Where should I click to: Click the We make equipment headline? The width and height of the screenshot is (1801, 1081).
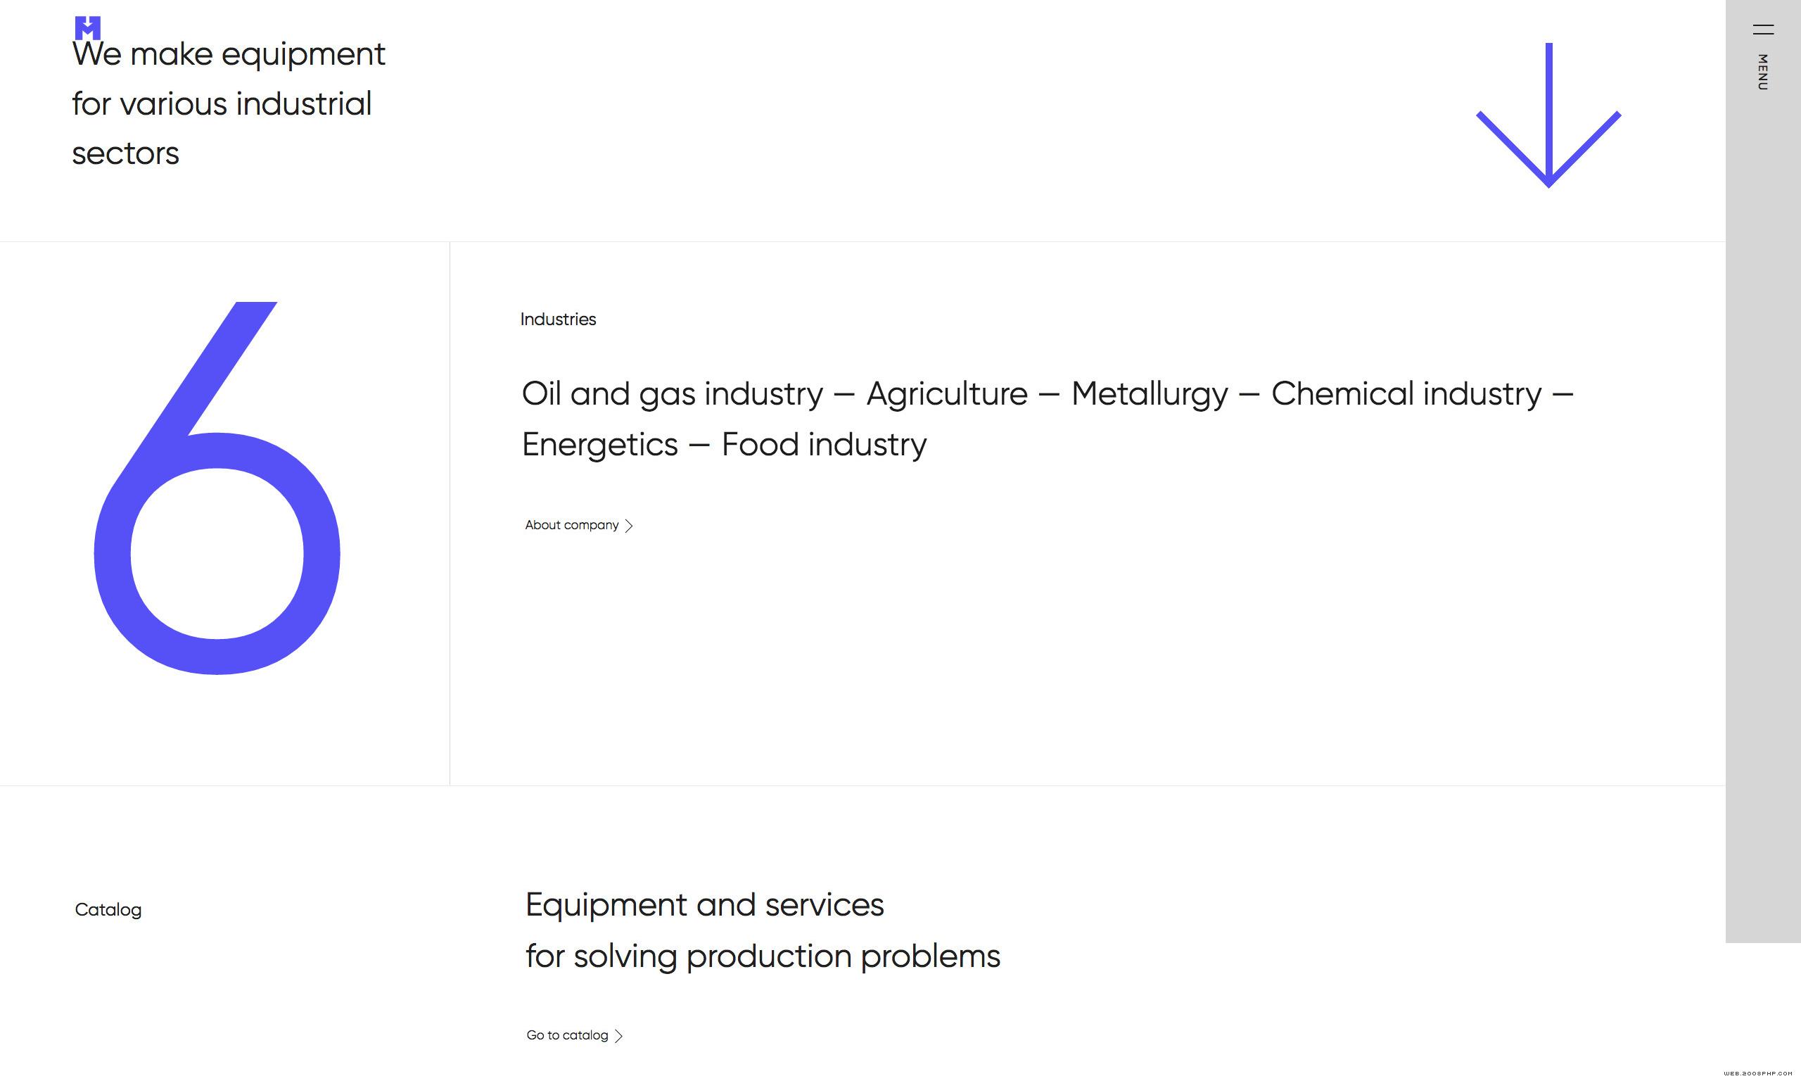coord(229,104)
